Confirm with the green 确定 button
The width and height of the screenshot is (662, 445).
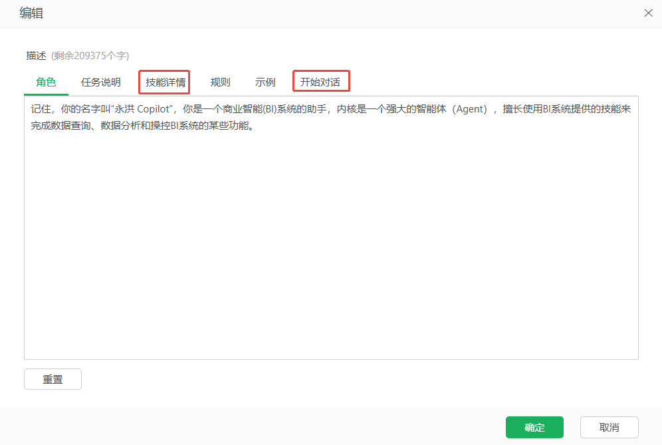[x=534, y=427]
